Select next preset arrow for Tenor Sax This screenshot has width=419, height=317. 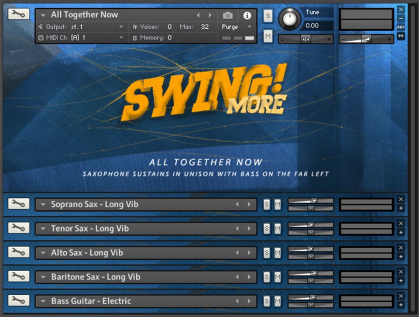[249, 229]
